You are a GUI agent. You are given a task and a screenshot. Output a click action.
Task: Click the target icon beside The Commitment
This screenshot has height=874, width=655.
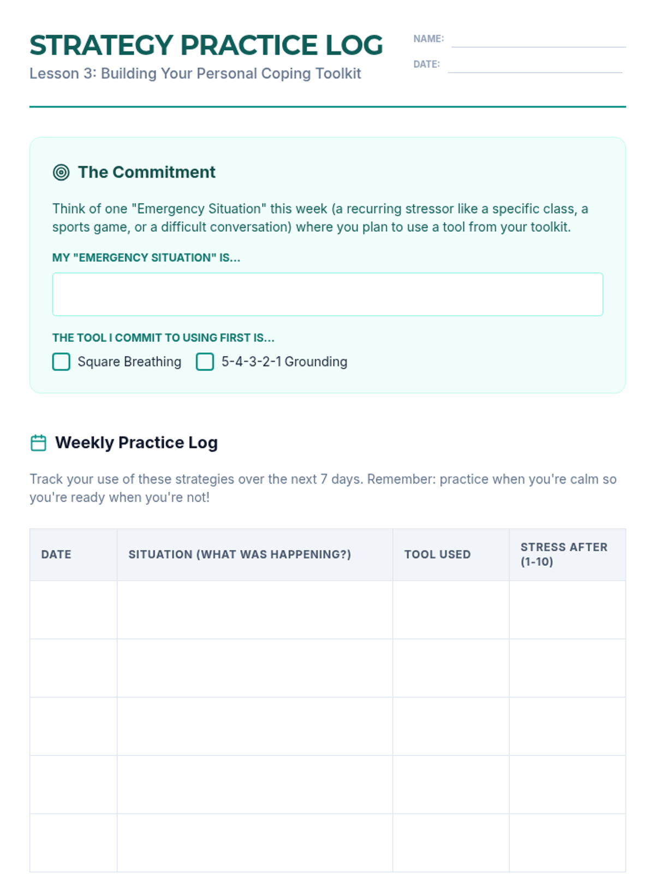coord(61,173)
